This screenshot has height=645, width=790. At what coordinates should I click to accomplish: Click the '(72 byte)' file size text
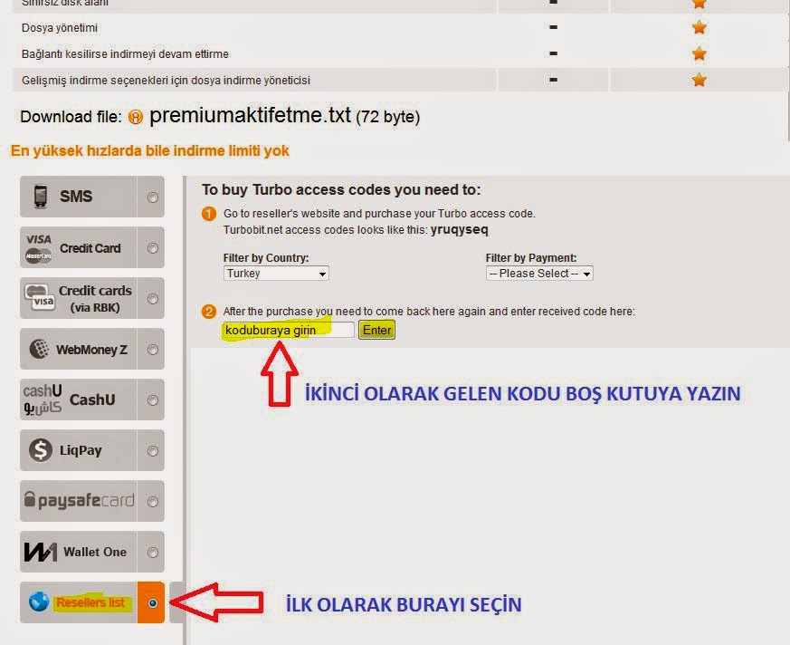click(x=387, y=117)
